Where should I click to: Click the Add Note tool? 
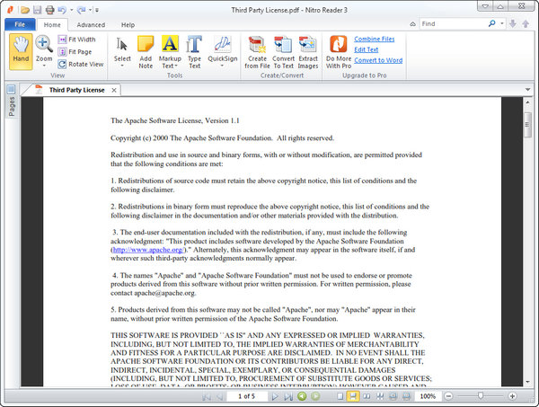click(146, 50)
